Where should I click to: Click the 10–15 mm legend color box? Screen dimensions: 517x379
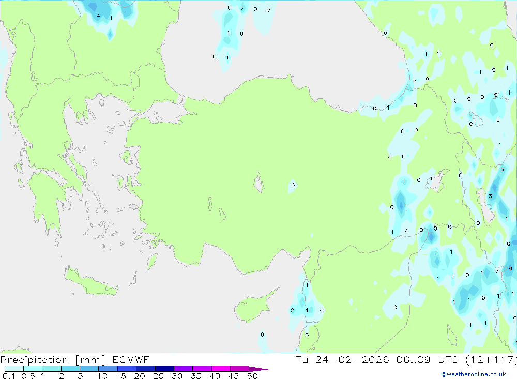(x=108, y=369)
